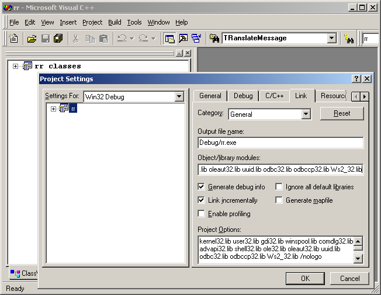Click the Open file folder icon
Viewport: 381px width, 295px height.
[x=32, y=39]
